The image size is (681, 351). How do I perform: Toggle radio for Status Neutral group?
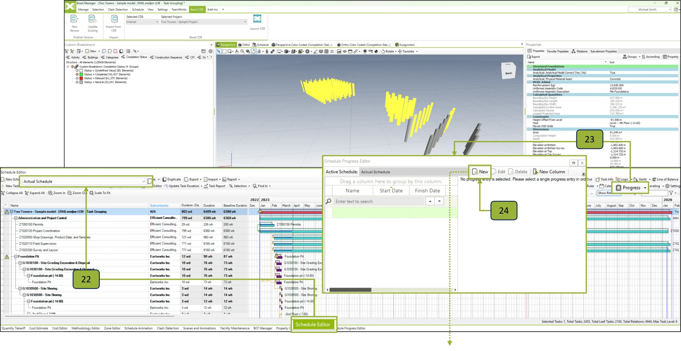77,82
